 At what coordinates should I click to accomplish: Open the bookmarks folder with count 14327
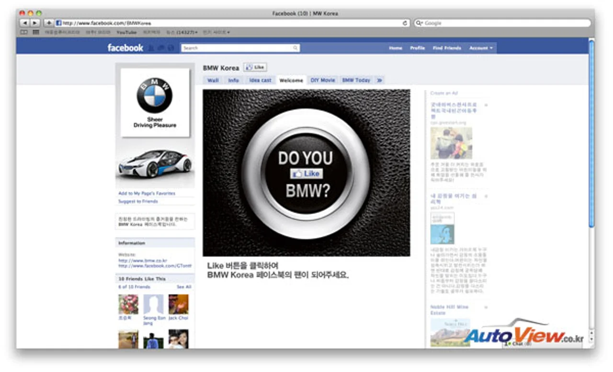pyautogui.click(x=182, y=32)
